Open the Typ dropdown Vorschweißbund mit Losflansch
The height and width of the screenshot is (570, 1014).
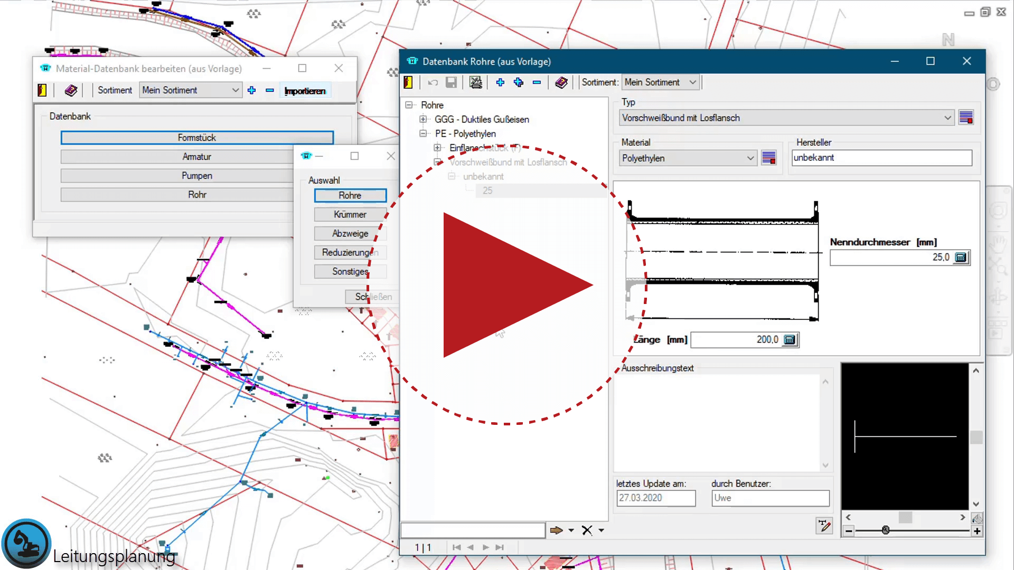947,118
